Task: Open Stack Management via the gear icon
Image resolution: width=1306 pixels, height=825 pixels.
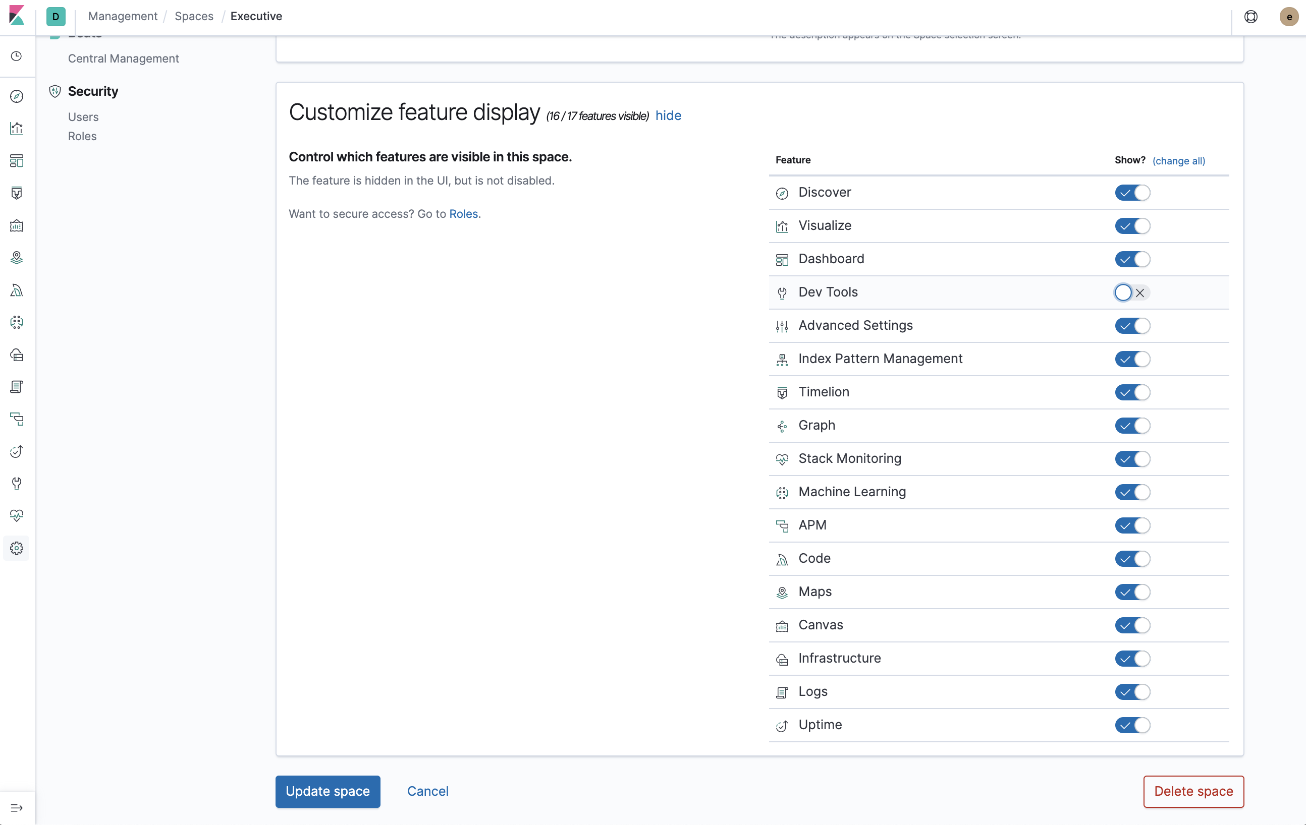Action: tap(16, 548)
